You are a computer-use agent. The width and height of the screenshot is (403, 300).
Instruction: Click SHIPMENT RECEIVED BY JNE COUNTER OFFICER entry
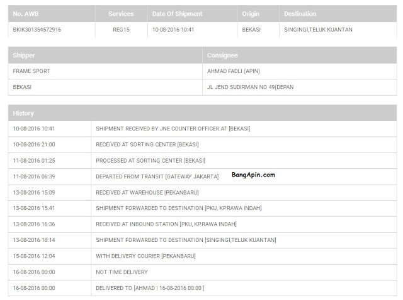(173, 129)
